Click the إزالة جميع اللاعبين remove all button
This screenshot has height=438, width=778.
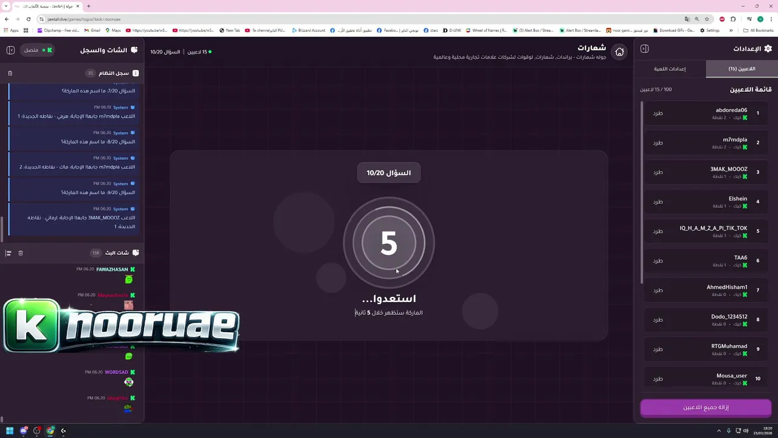[x=706, y=408]
